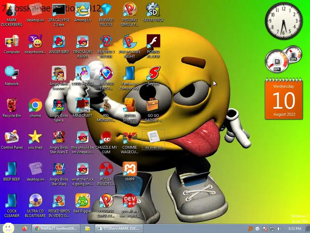Launch the ANGER BIRD shortcut
Screen dimensions: 310x233
click(x=59, y=44)
